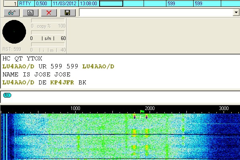Click the binoculars lookup button
The height and width of the screenshot is (160, 240).
point(12,12)
